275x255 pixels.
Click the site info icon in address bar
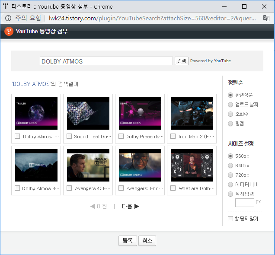[8, 18]
